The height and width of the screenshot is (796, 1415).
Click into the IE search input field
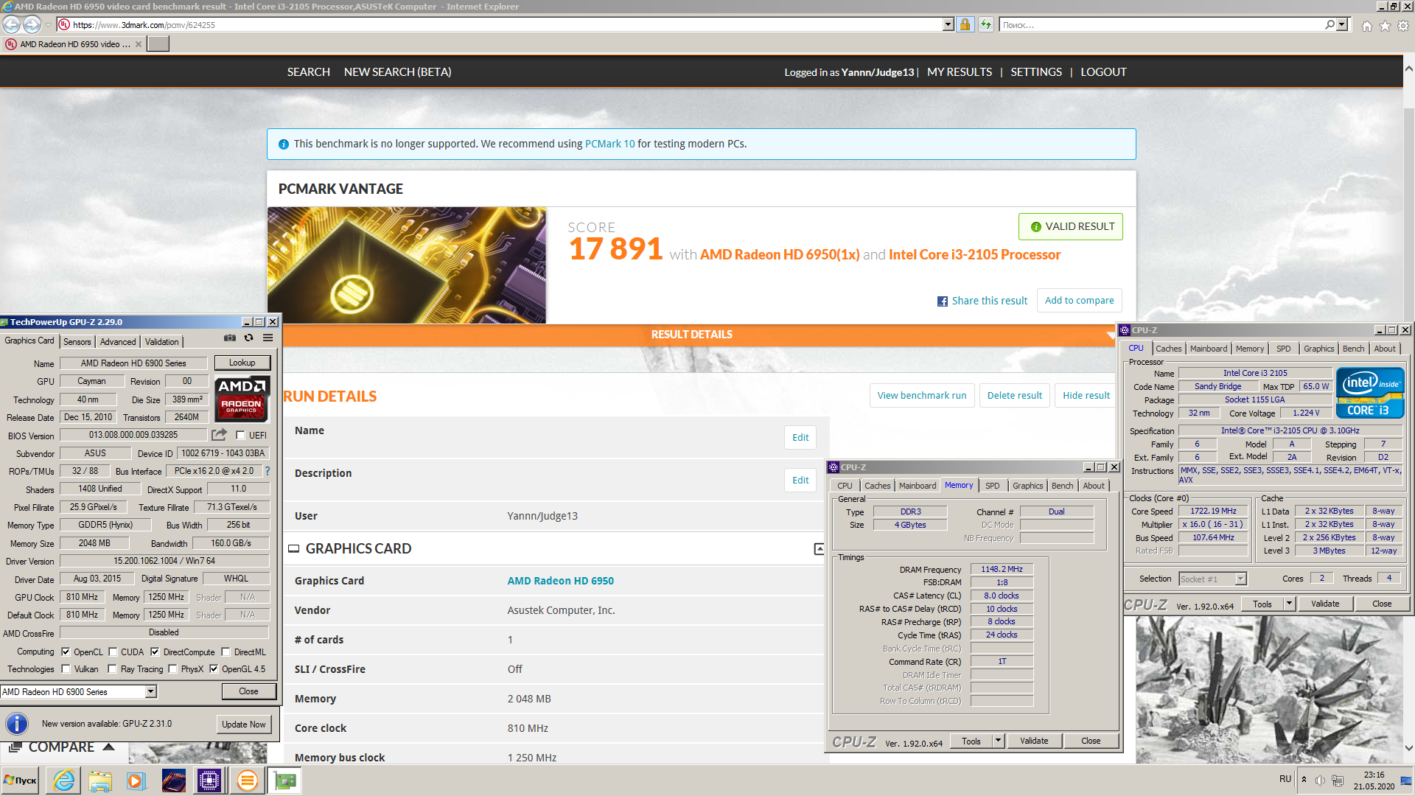click(x=1161, y=24)
